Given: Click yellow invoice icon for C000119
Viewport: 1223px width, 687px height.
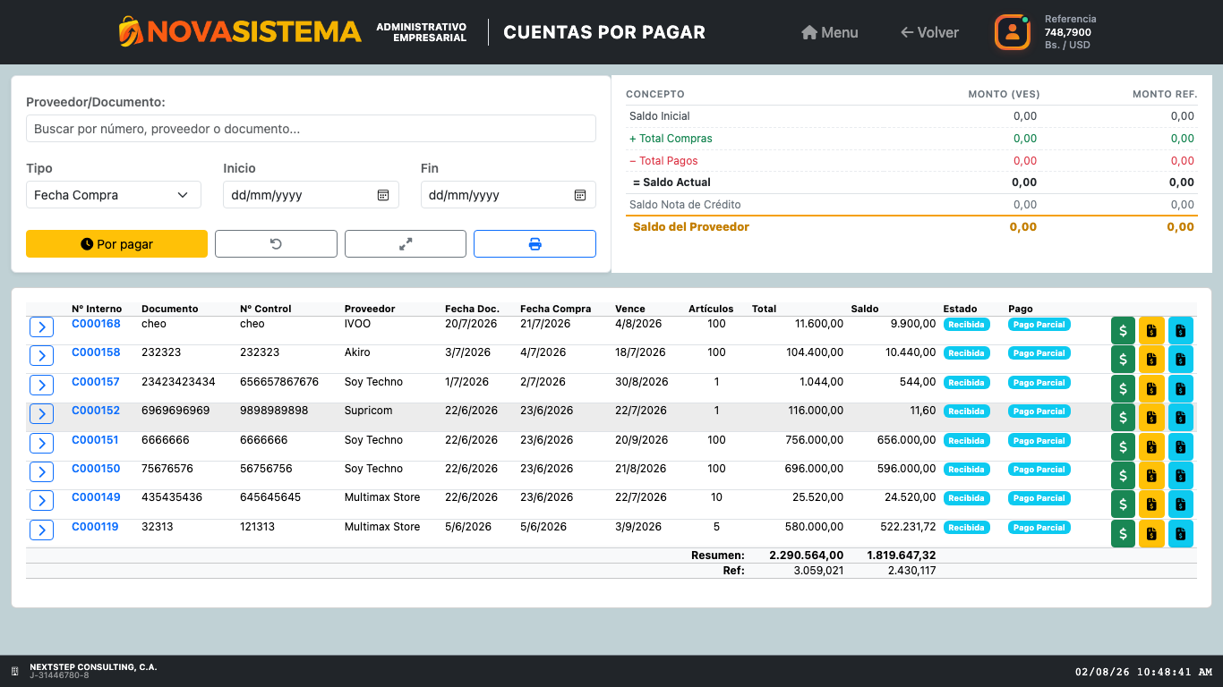Looking at the screenshot, I should tap(1151, 534).
